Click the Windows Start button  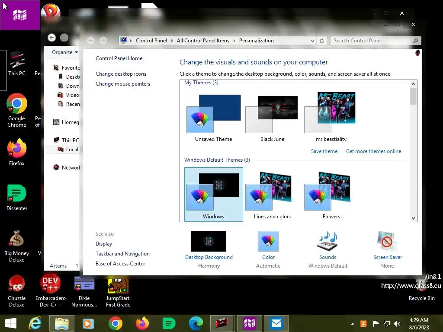tap(11, 323)
